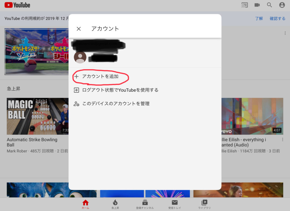Click the Mark Rober channel info line
Viewport: 290px width, 211px height.
coord(37,151)
